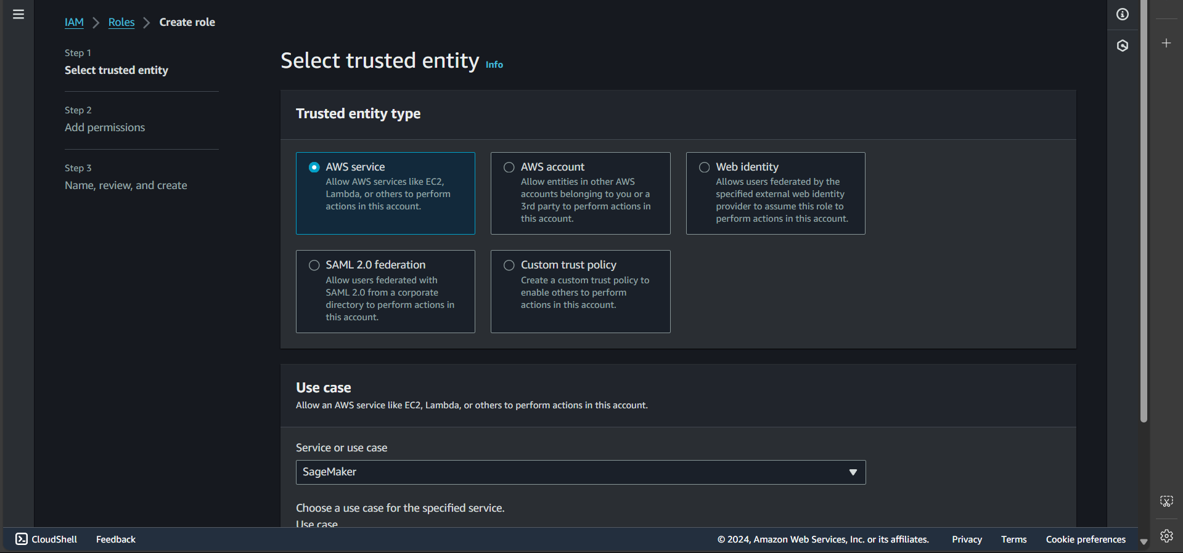Open the hamburger navigation menu
The height and width of the screenshot is (553, 1183).
coord(18,14)
